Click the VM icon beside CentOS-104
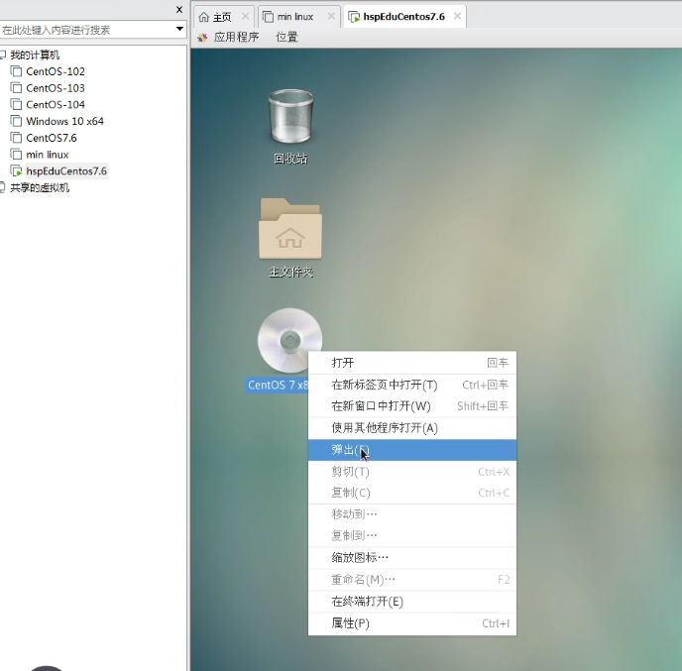This screenshot has width=682, height=671. click(16, 104)
